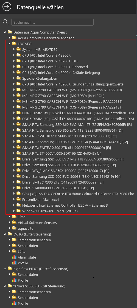This screenshot has height=308, width=137.
Task: Click the circled arrow back icon
Action: tap(7, 7)
